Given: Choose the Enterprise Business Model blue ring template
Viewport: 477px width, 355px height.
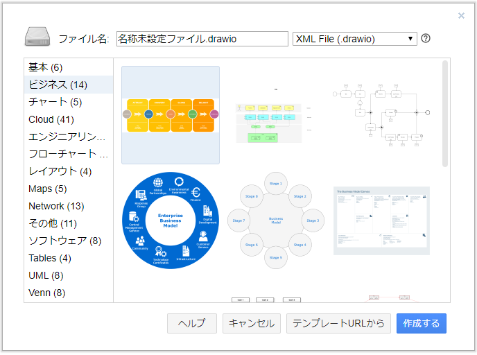Looking at the screenshot, I should (171, 220).
